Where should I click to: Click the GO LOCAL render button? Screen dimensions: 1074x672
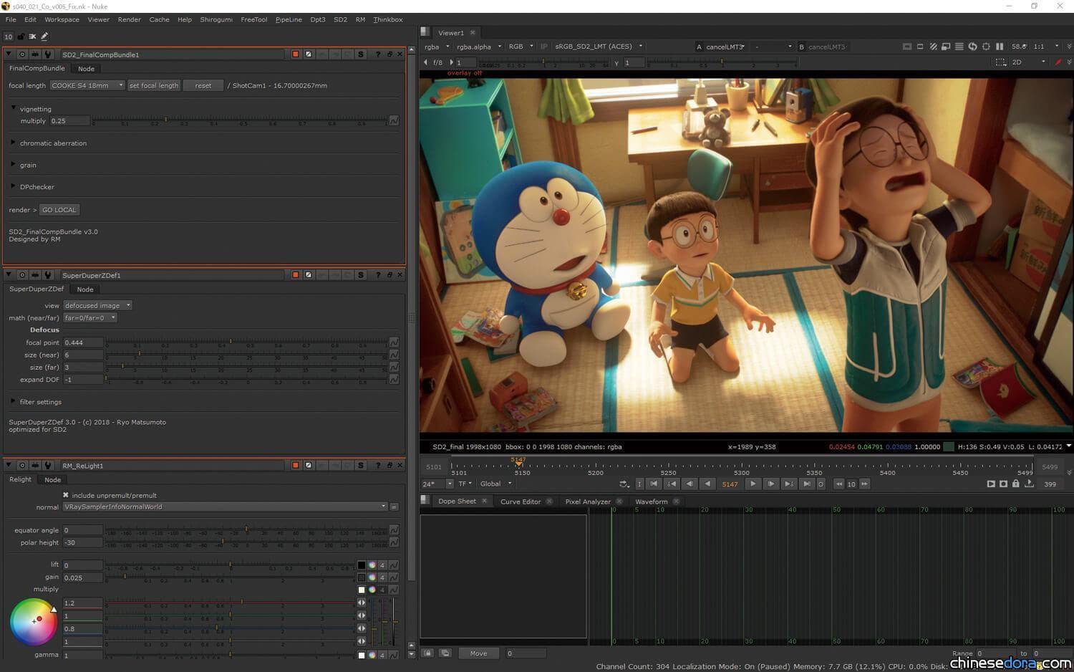point(59,210)
